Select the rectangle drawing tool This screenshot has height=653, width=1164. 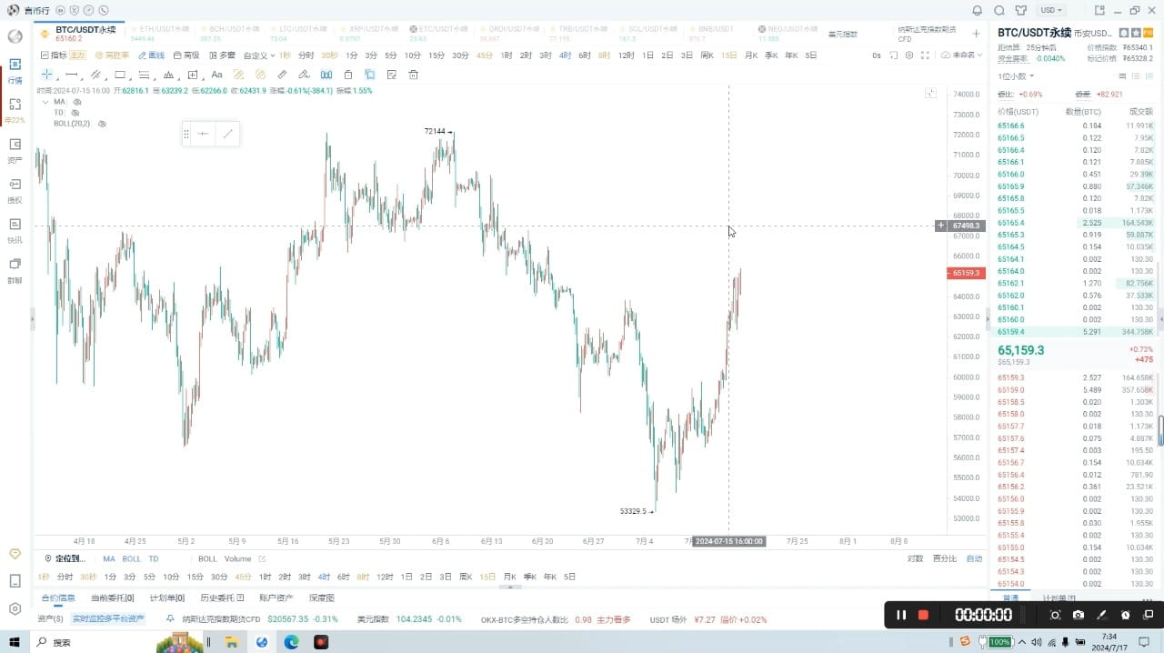pos(120,75)
